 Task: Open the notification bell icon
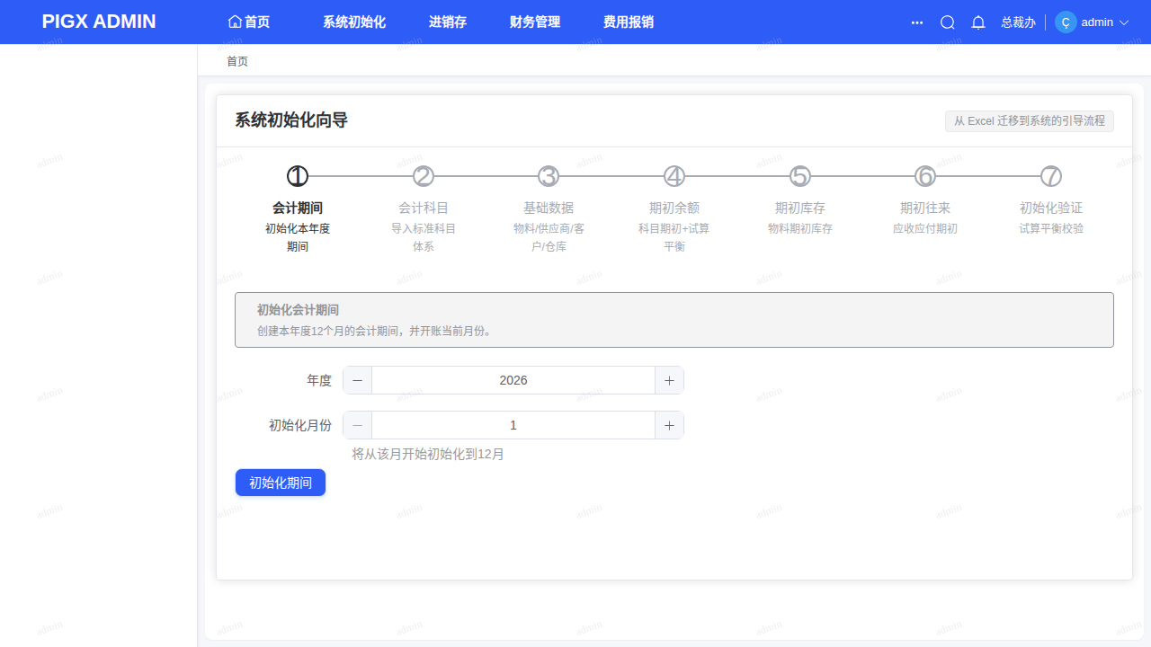click(978, 22)
